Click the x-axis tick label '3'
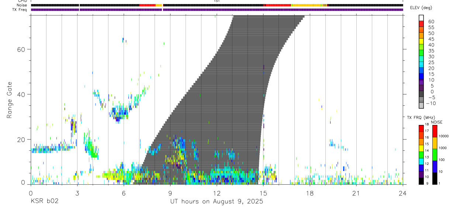This screenshot has width=453, height=209. click(x=77, y=193)
